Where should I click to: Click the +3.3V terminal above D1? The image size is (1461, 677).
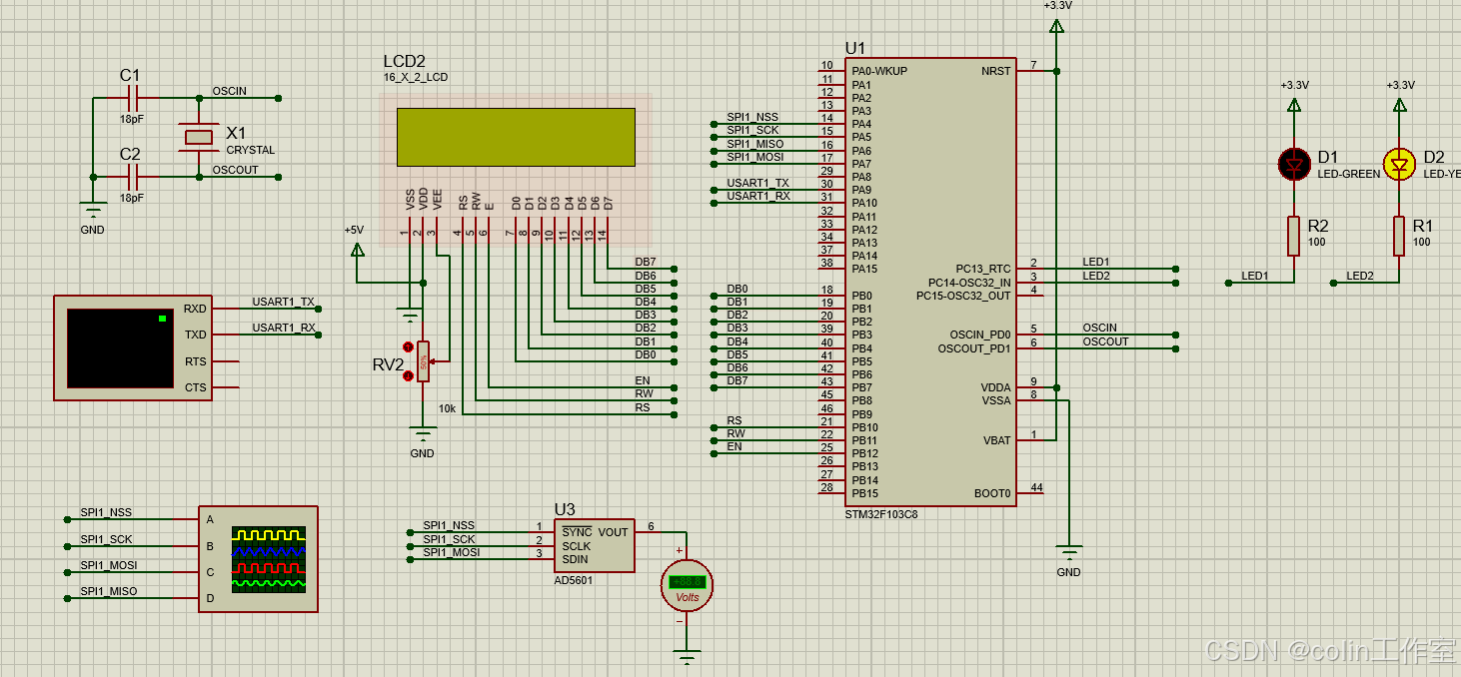(x=1294, y=103)
